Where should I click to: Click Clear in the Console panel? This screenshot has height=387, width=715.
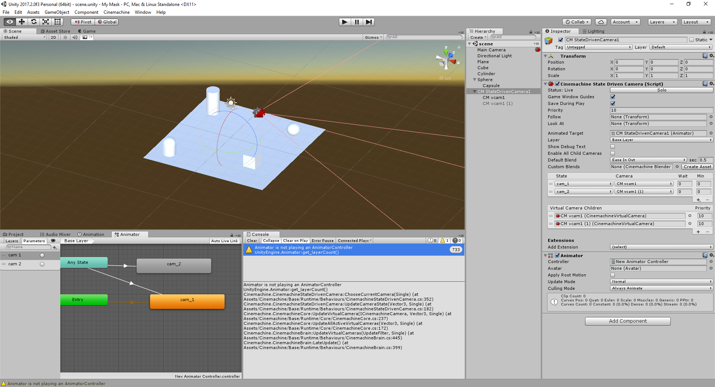click(252, 240)
